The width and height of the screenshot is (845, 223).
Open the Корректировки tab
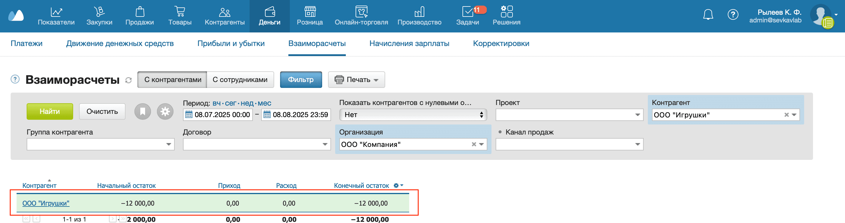coord(501,43)
